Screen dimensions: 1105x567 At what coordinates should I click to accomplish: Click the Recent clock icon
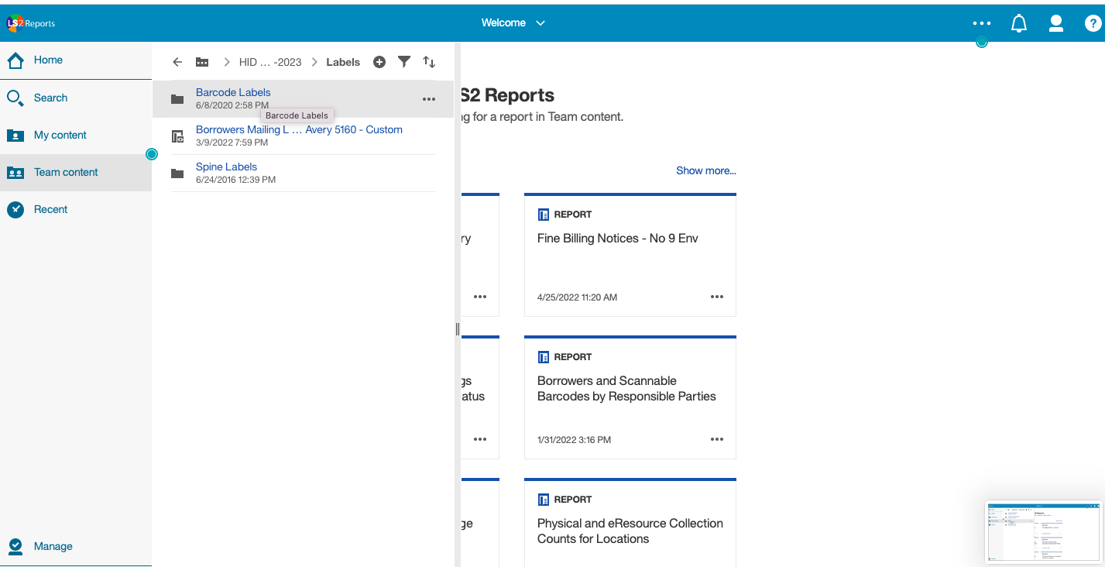pyautogui.click(x=15, y=209)
